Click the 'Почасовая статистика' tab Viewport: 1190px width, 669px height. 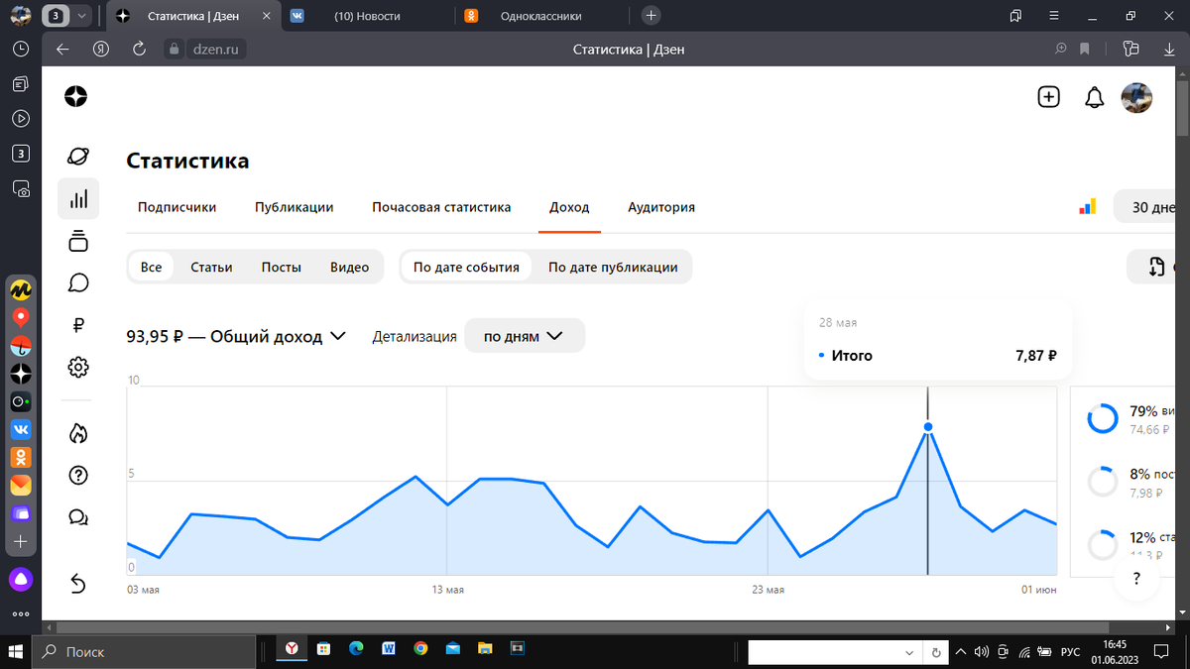pos(441,207)
